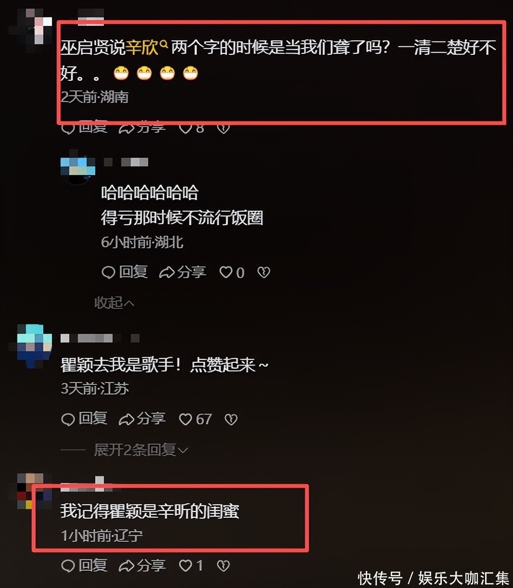Image resolution: width=513 pixels, height=588 pixels.
Task: Like the 辛昕的闺蜜 comment with 1 like
Action: (191, 566)
